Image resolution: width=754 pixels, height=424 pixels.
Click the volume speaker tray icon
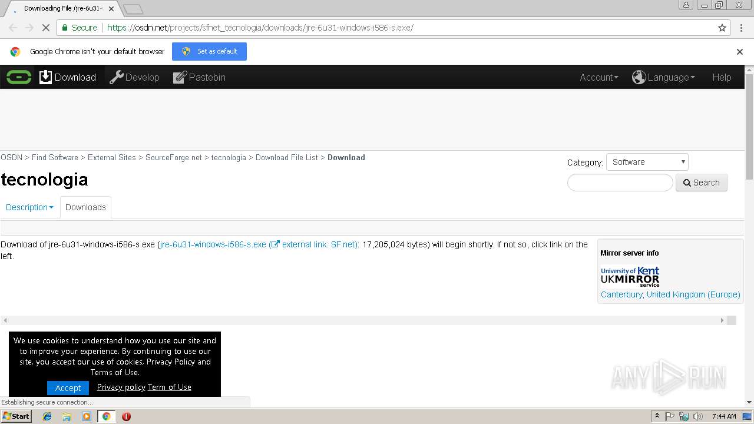click(698, 416)
